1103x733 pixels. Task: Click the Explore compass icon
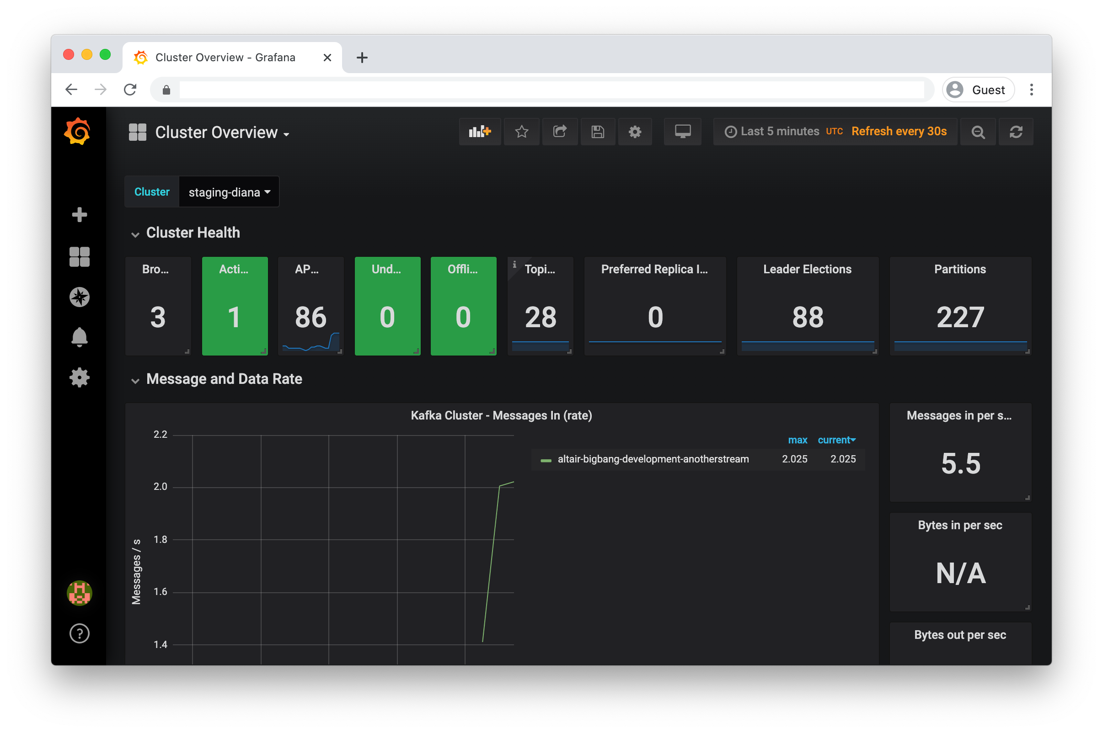[x=80, y=295]
